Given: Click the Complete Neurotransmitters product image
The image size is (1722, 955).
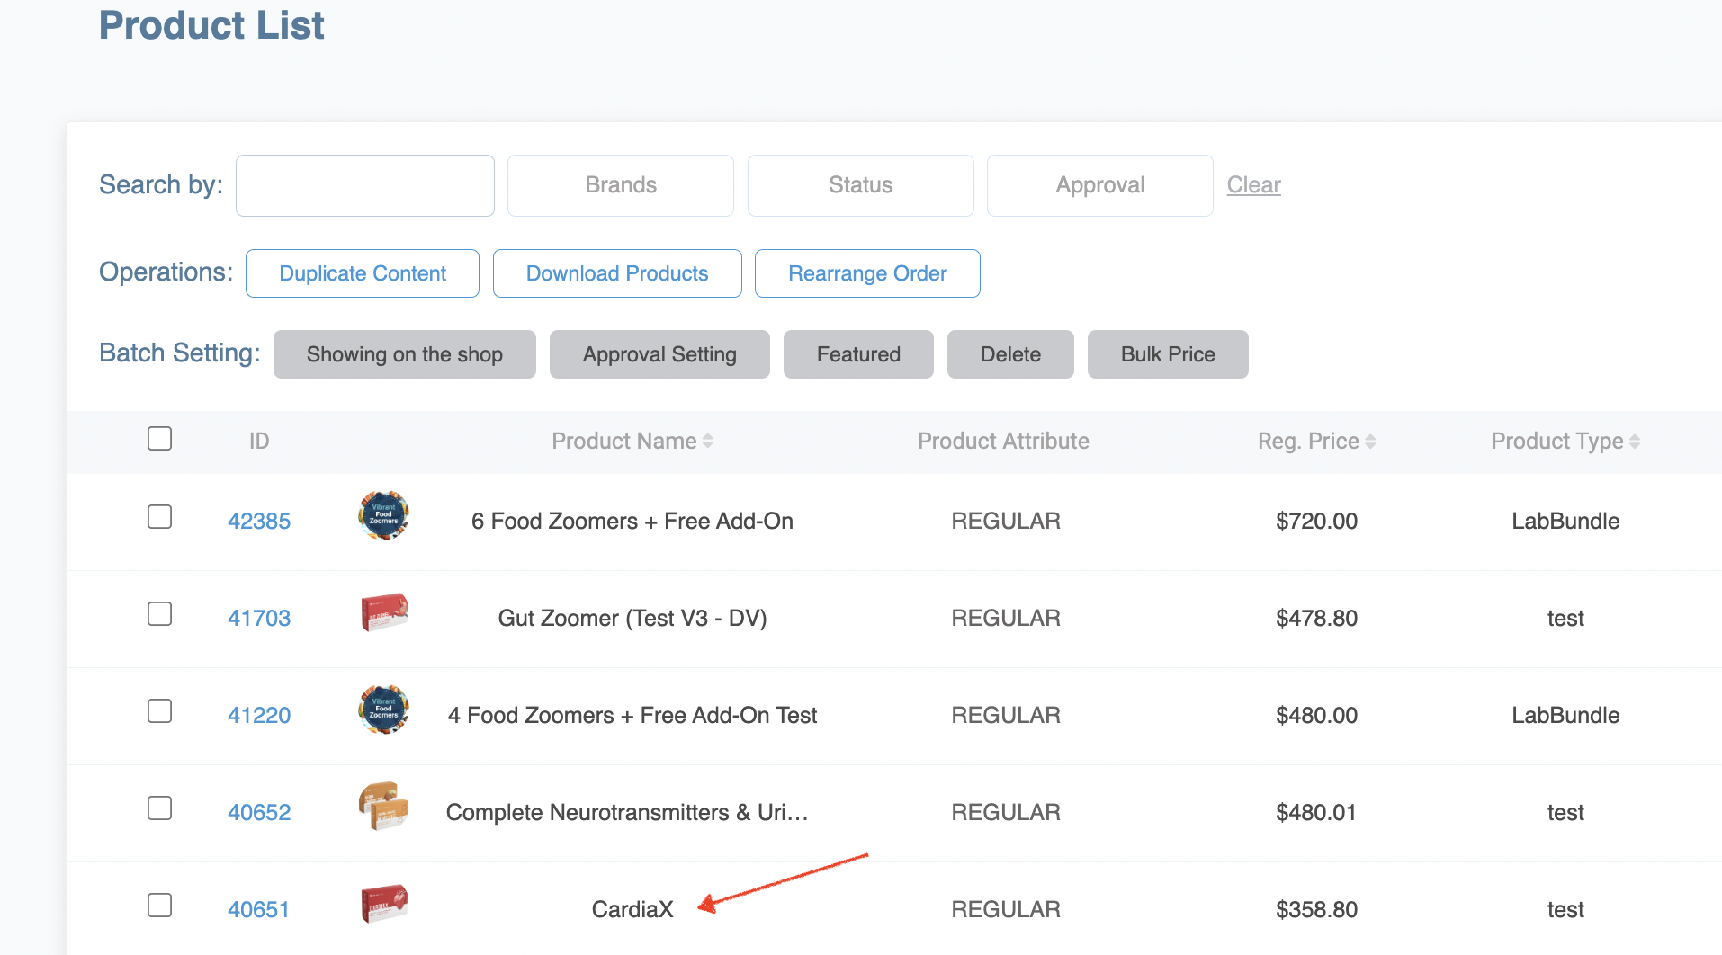Looking at the screenshot, I should (383, 806).
